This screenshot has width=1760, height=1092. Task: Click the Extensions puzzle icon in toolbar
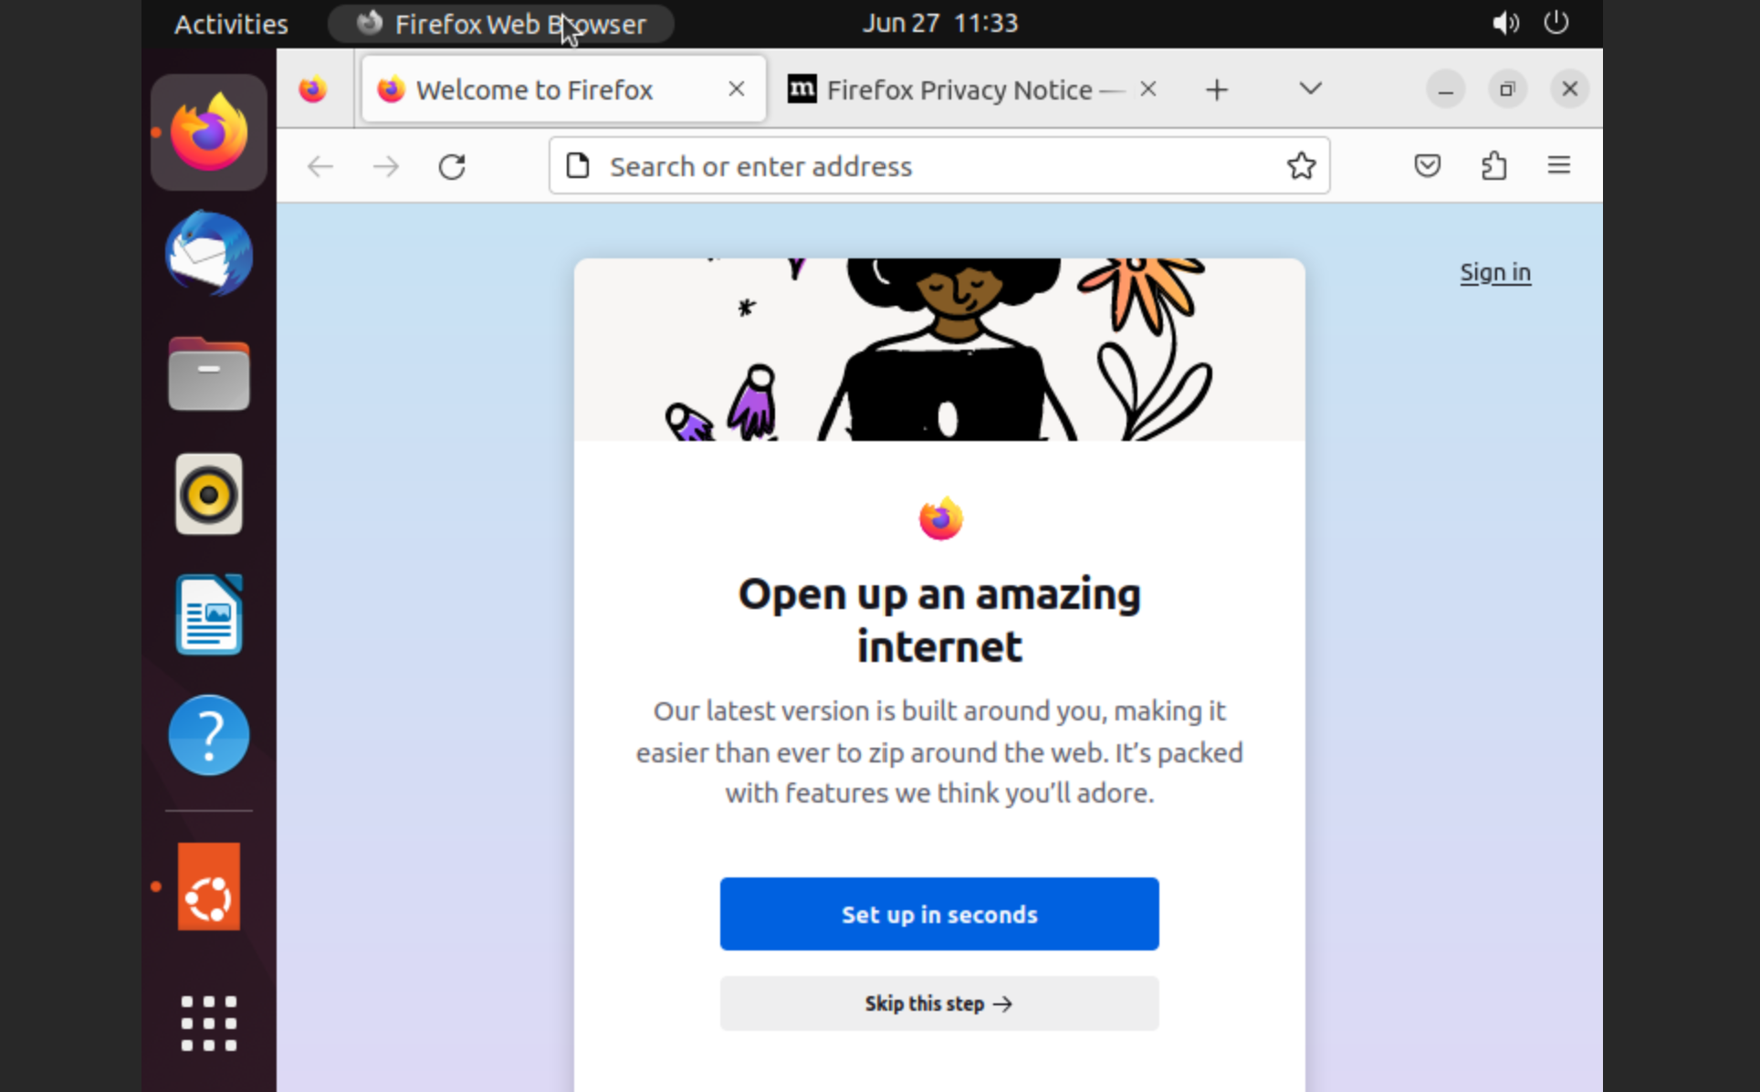pos(1494,165)
